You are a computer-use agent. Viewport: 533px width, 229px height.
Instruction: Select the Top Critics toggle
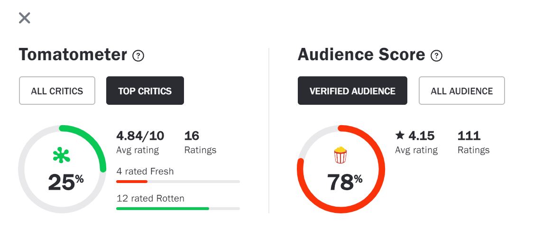tap(145, 91)
